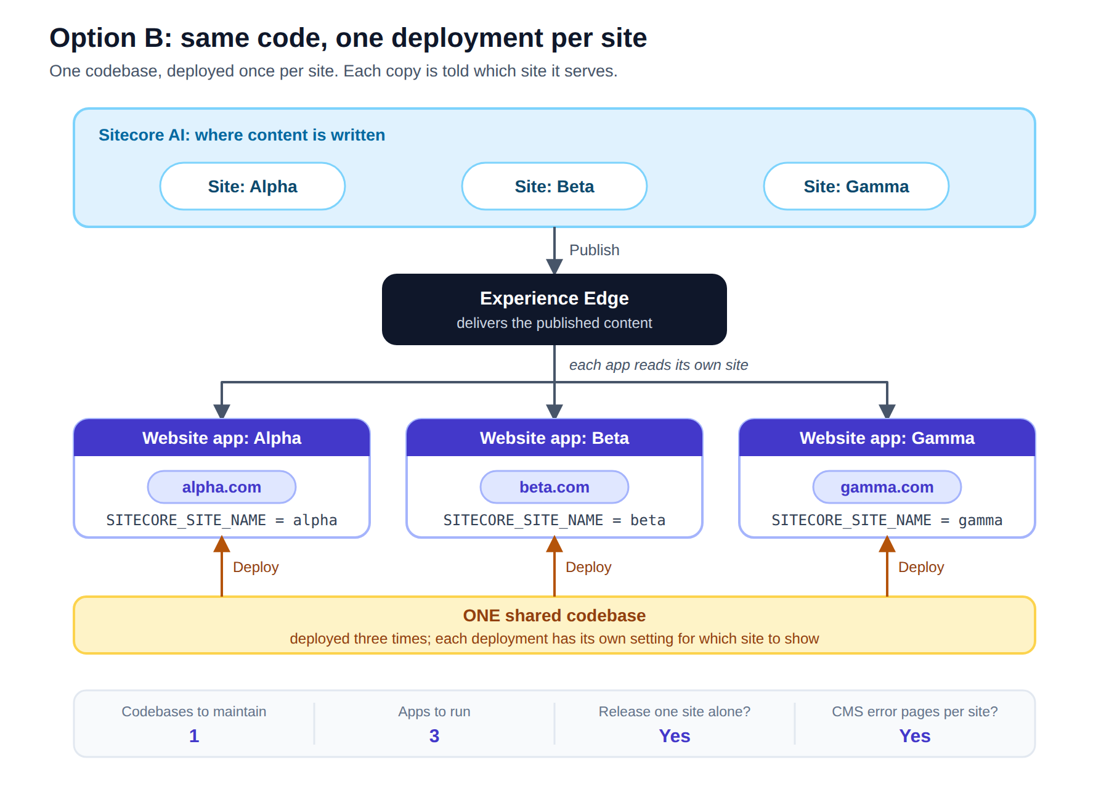The width and height of the screenshot is (1109, 789).
Task: Open the gamma.com link
Action: tap(887, 487)
